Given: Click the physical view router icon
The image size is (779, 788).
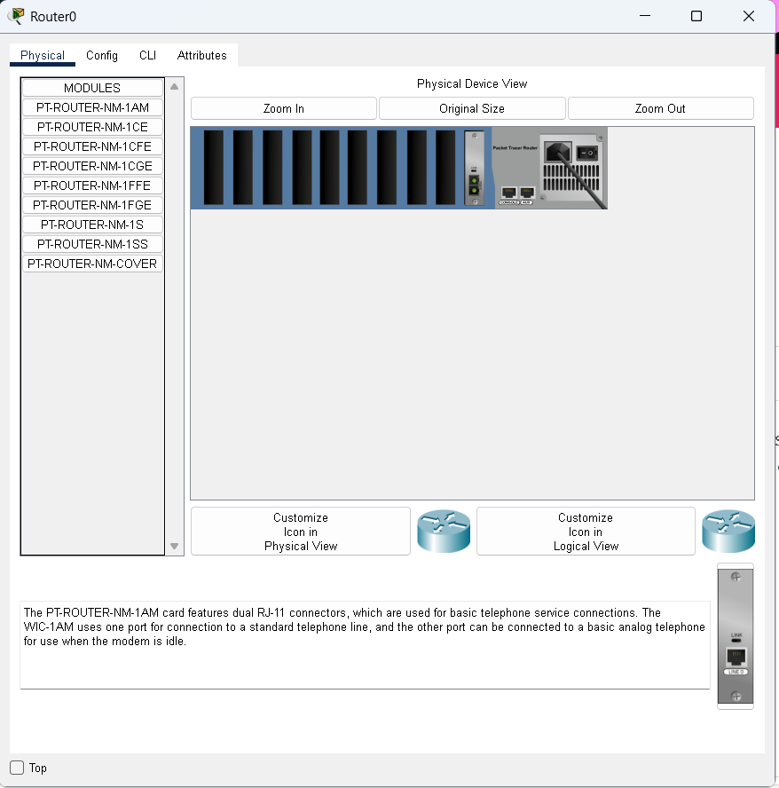Looking at the screenshot, I should coord(444,532).
